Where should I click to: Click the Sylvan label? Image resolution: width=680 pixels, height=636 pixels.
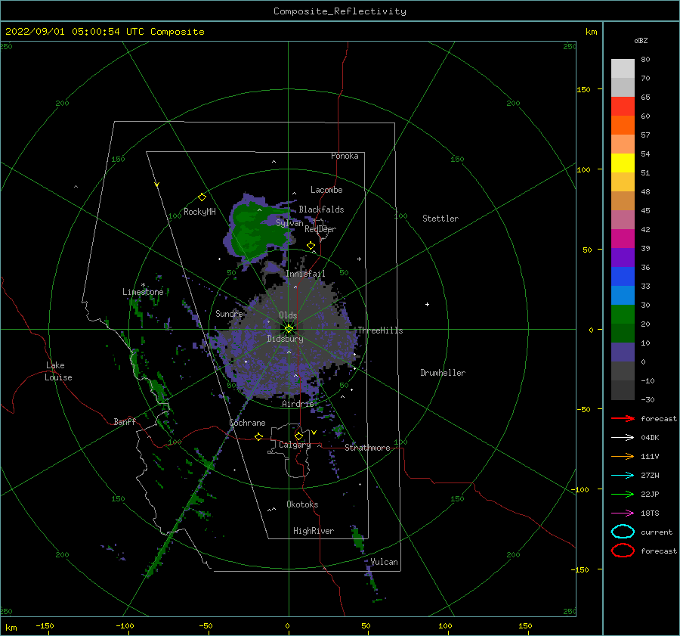click(289, 223)
